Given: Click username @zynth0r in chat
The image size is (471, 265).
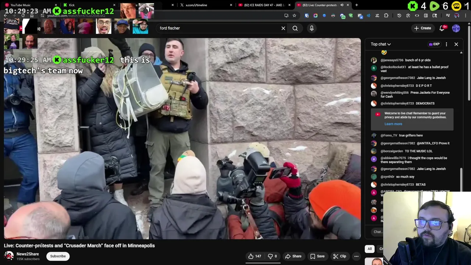Looking at the screenshot, I should click(387, 177).
